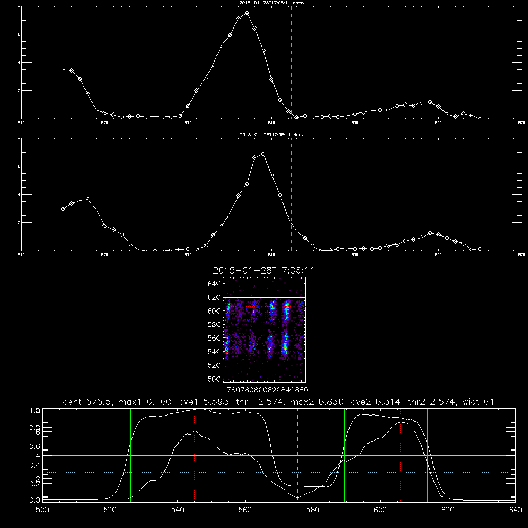The width and height of the screenshot is (528, 528).
Task: Click the green vertical line near 526 in bottom plot
Action: (x=130, y=455)
